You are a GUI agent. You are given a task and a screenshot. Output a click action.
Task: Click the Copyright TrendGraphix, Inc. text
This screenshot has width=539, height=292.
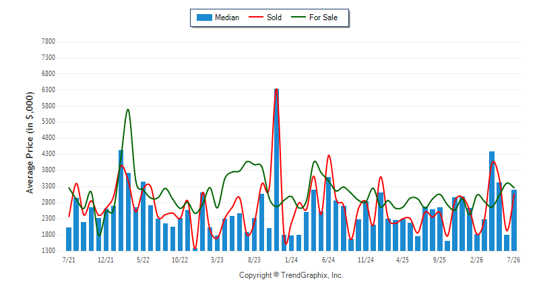click(291, 275)
